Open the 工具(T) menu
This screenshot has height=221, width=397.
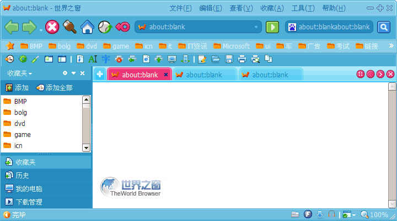click(303, 8)
